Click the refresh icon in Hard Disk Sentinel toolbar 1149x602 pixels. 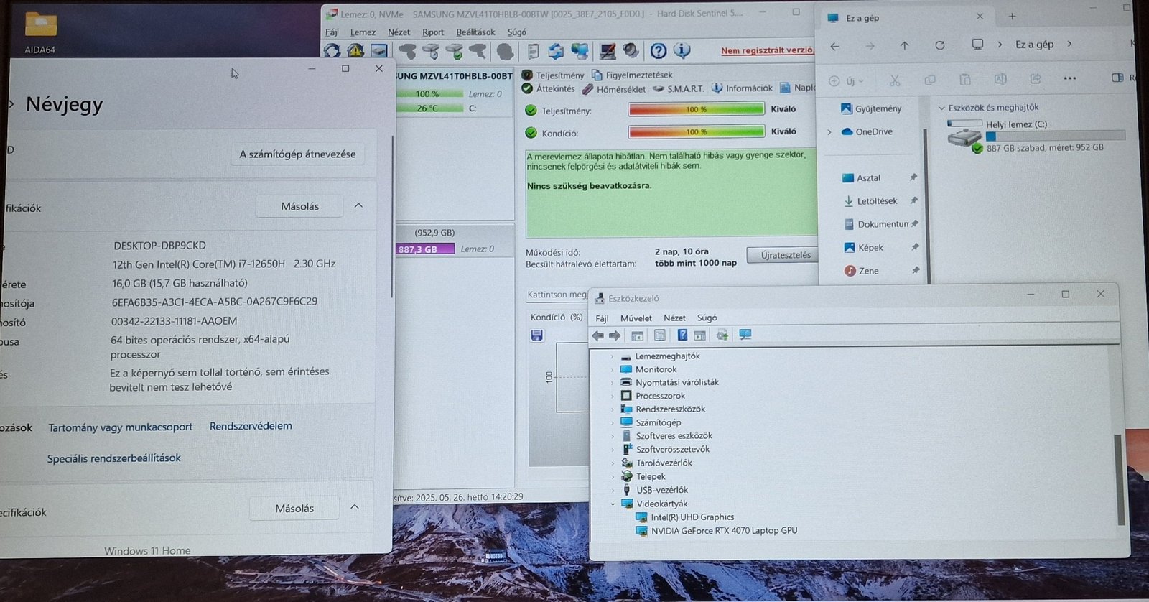click(332, 51)
